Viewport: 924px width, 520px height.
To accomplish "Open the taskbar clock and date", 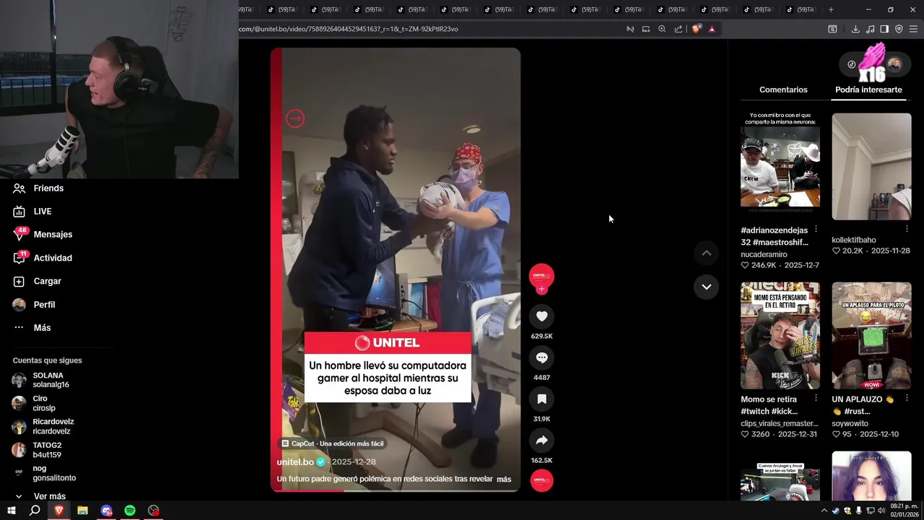I will [x=905, y=510].
